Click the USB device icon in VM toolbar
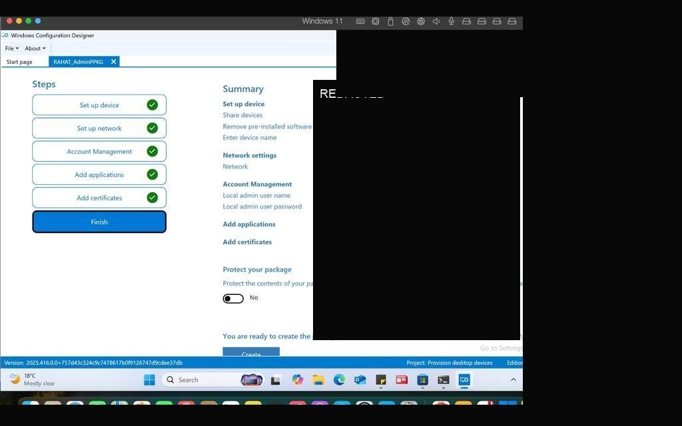The image size is (682, 426). 390,21
